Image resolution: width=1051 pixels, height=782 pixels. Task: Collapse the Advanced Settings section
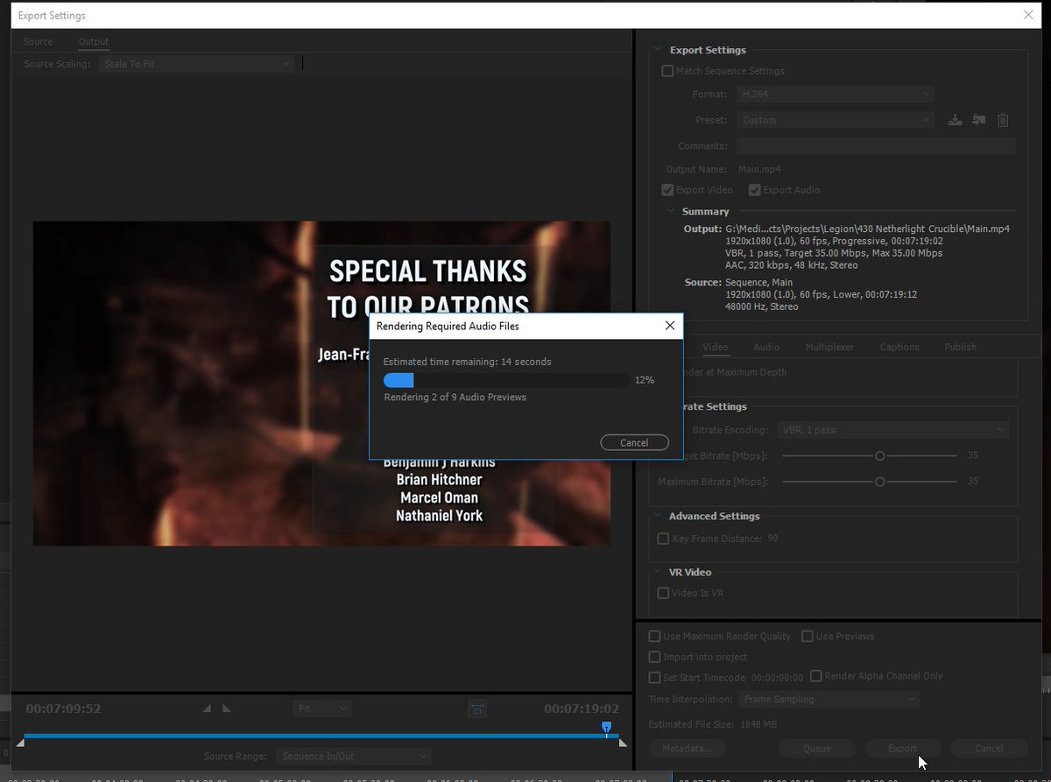(659, 517)
